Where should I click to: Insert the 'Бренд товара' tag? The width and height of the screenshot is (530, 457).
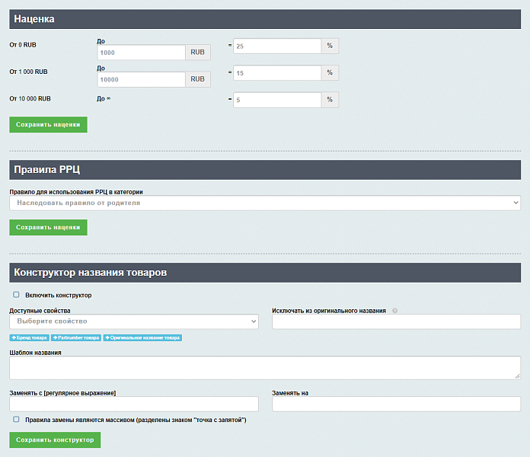tap(29, 337)
